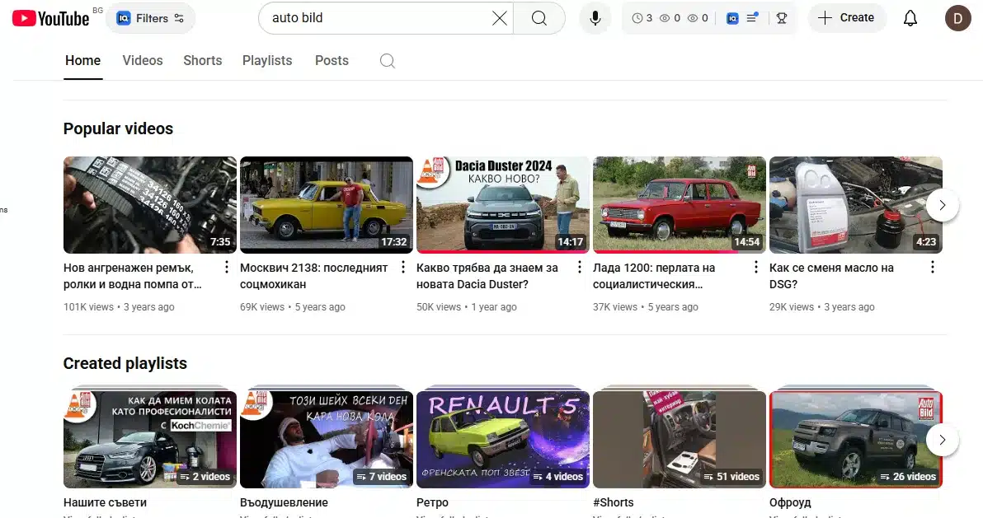Open the 'Въодушевление' playlist title
Viewport: 983px width, 518px height.
click(284, 502)
